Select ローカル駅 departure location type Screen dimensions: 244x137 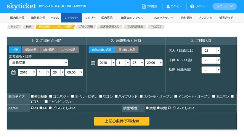[x=68, y=50]
